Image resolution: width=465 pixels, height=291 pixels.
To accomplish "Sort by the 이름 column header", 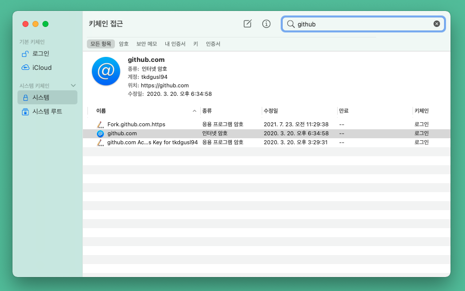I will pyautogui.click(x=144, y=111).
